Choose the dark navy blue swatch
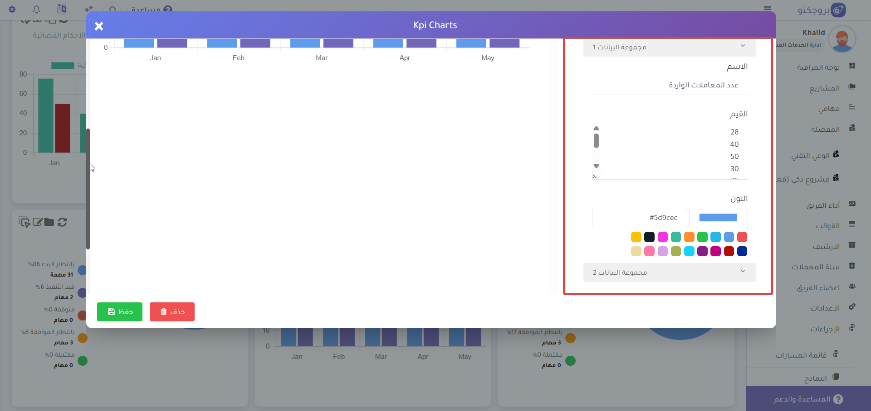The height and width of the screenshot is (411, 871). pos(742,251)
